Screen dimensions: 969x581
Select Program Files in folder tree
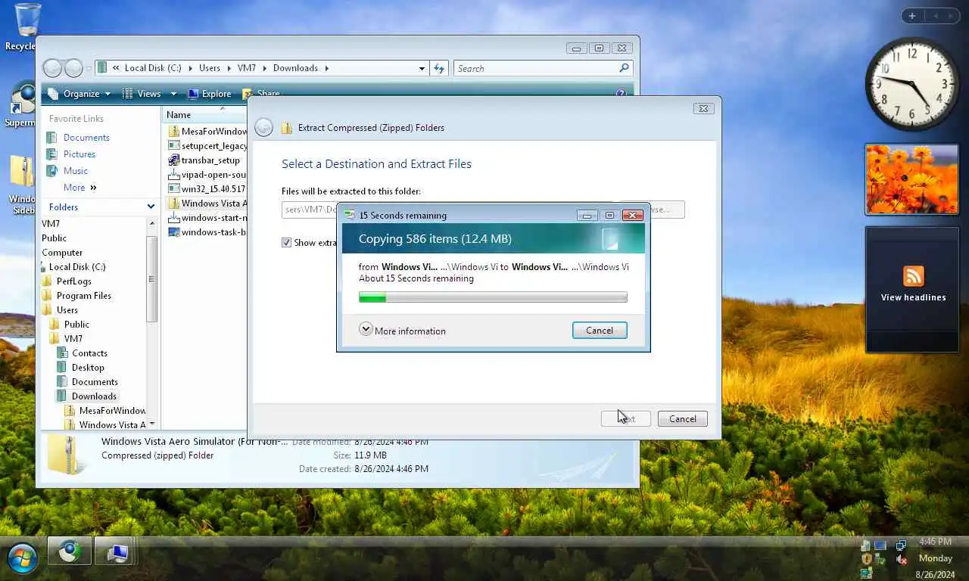click(x=83, y=296)
